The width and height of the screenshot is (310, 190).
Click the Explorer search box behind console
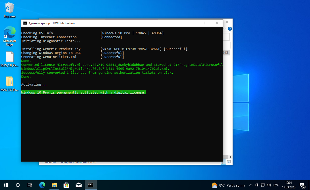pyautogui.click(x=226, y=37)
